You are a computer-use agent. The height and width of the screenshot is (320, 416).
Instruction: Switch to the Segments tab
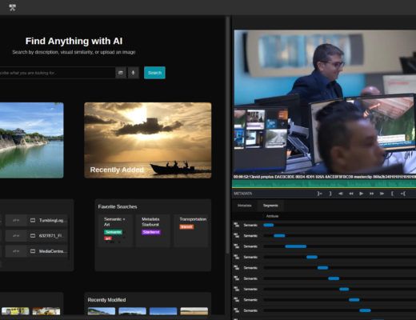[x=270, y=206]
